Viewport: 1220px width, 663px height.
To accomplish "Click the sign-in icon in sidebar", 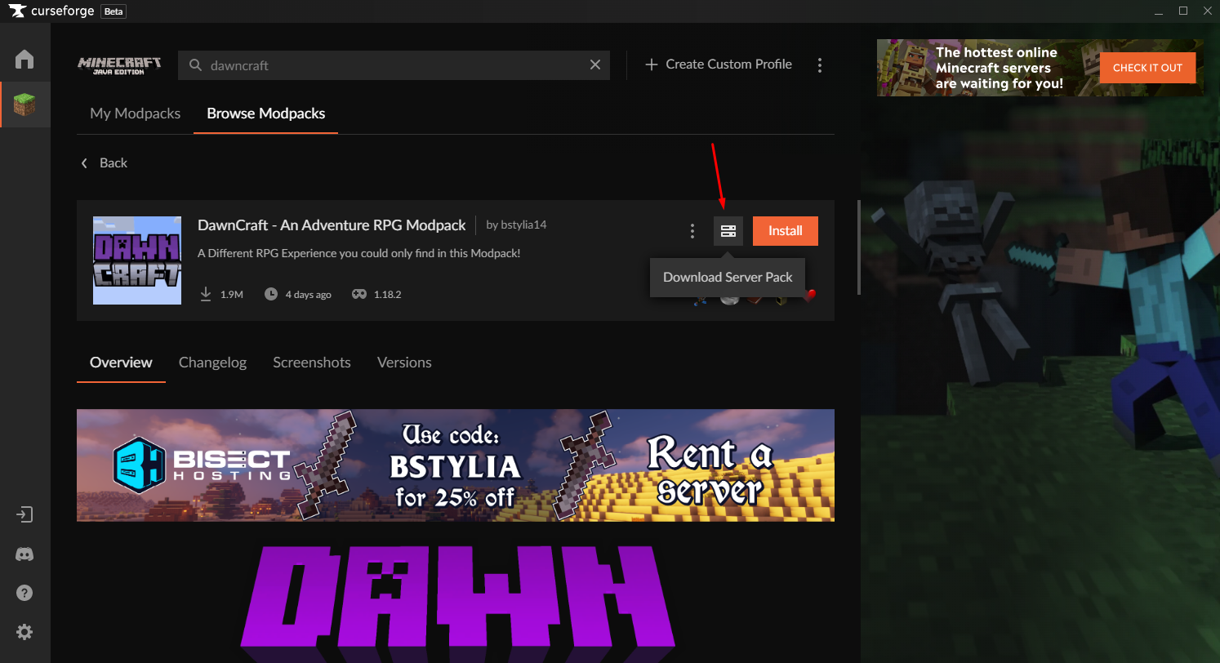I will (24, 515).
